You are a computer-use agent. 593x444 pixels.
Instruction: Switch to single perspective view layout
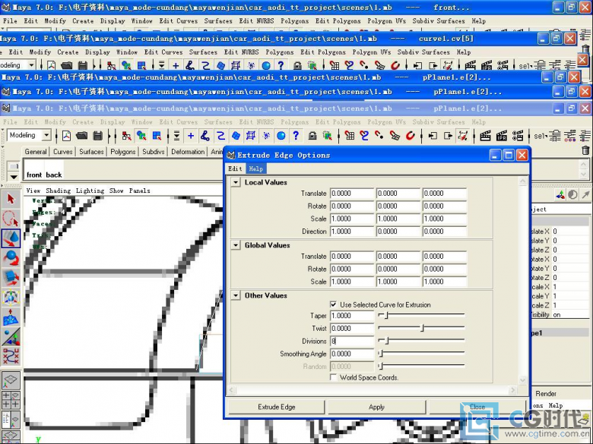point(11,380)
